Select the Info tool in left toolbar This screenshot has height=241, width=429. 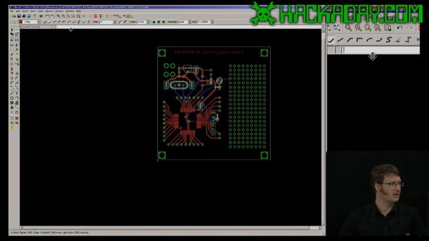pyautogui.click(x=12, y=29)
